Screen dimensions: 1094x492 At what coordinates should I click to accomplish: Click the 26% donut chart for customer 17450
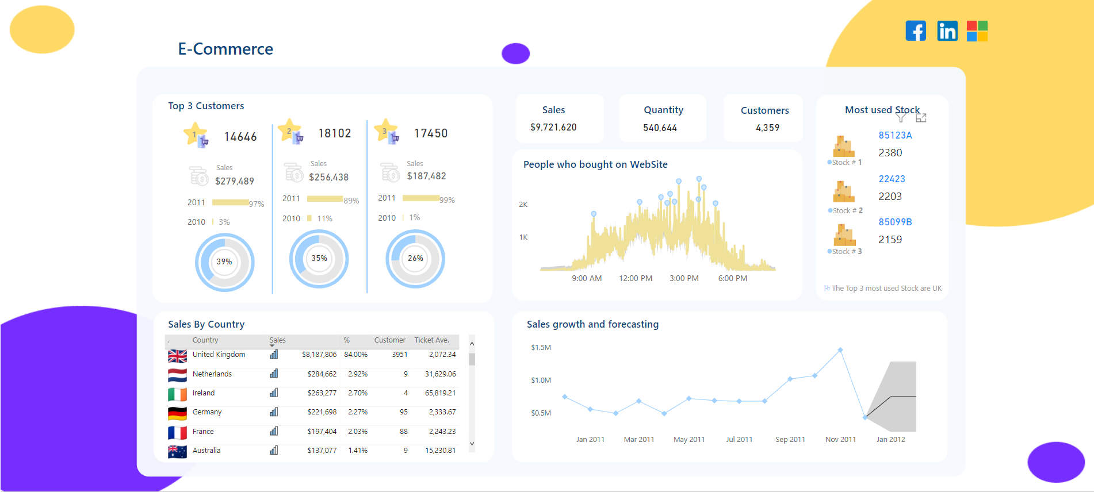coord(415,259)
